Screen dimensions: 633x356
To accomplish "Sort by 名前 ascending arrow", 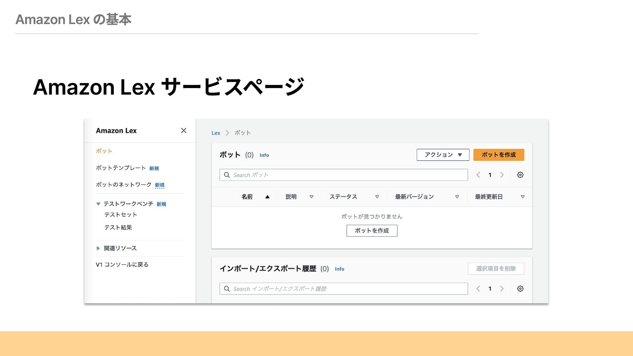I will pyautogui.click(x=267, y=197).
